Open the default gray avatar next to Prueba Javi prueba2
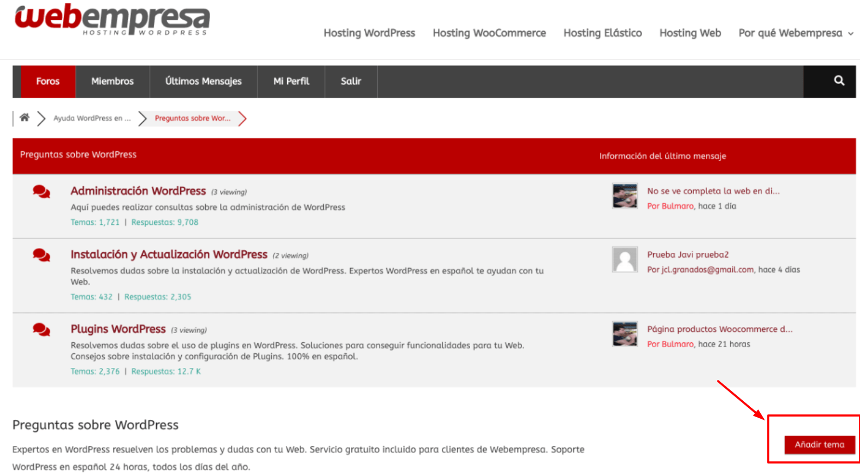This screenshot has width=860, height=475. pos(625,259)
